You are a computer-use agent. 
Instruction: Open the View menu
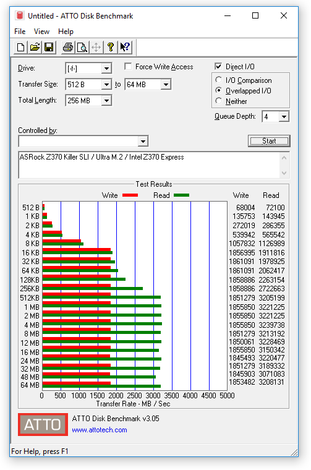[x=41, y=32]
